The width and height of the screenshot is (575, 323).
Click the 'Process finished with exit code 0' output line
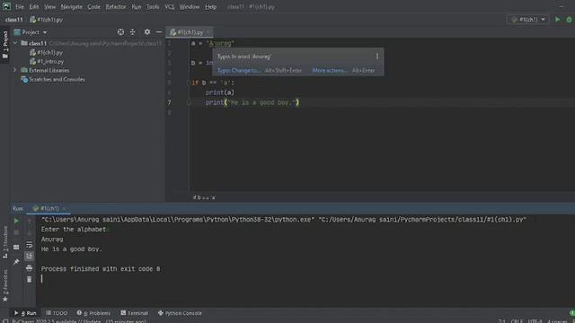click(101, 269)
